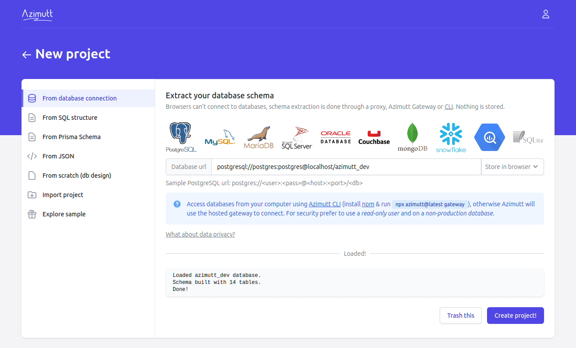The image size is (576, 348).
Task: Select the SQLite logo
Action: 527,137
